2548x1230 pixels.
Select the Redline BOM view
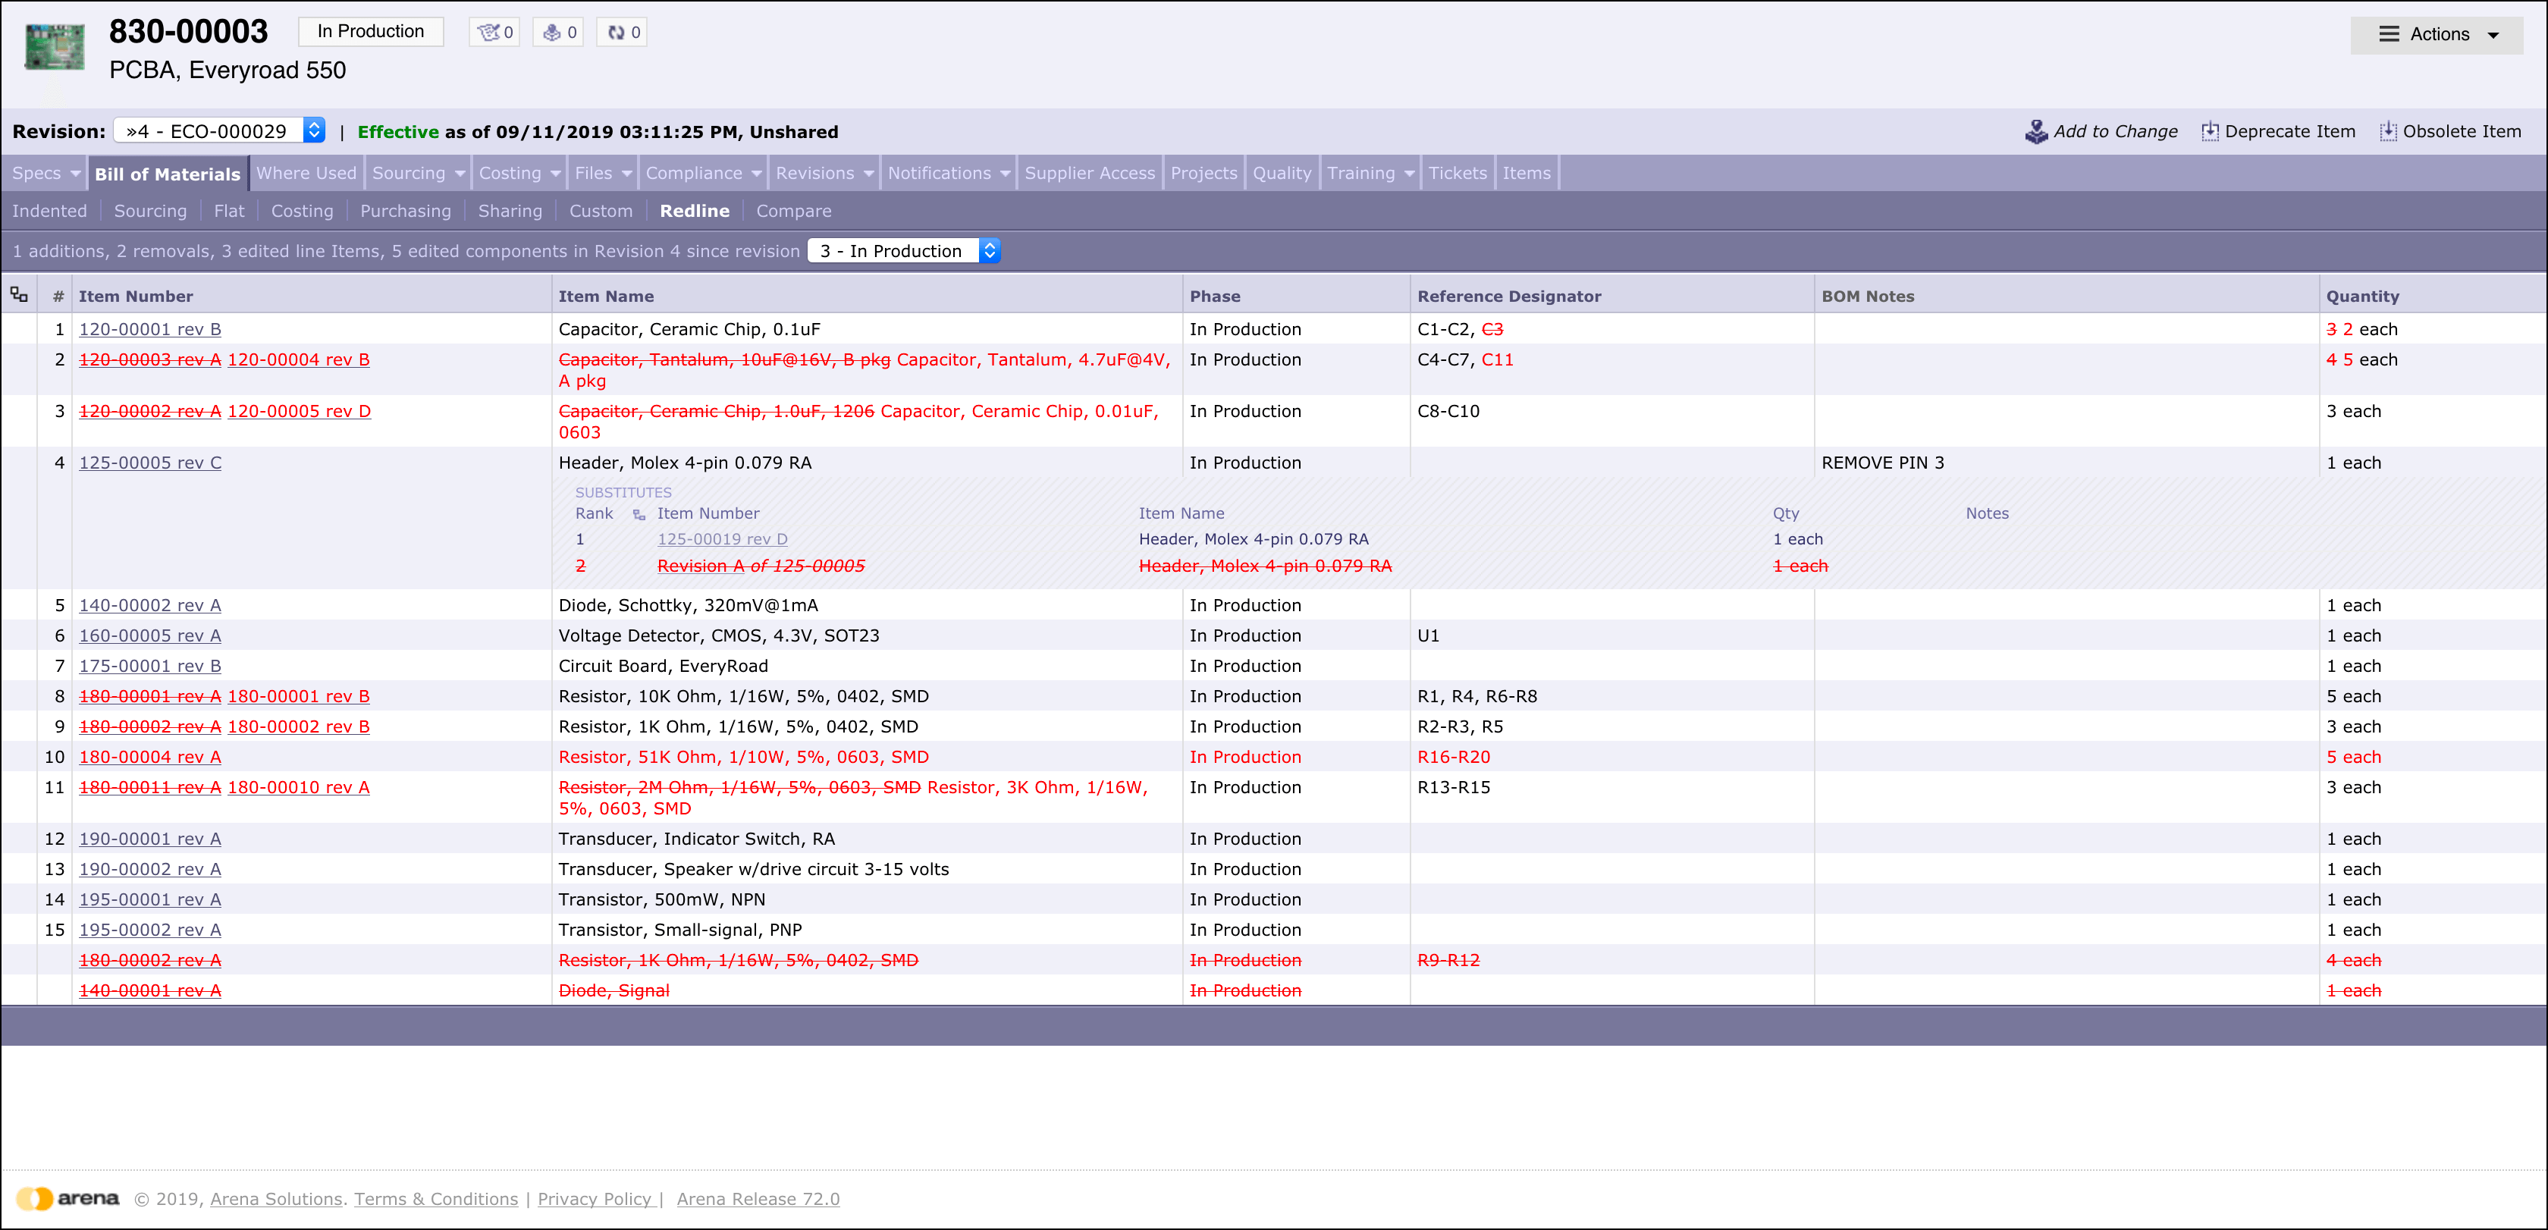coord(695,211)
